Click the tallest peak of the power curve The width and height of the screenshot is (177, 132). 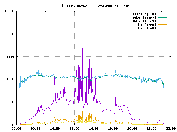(x=82, y=48)
